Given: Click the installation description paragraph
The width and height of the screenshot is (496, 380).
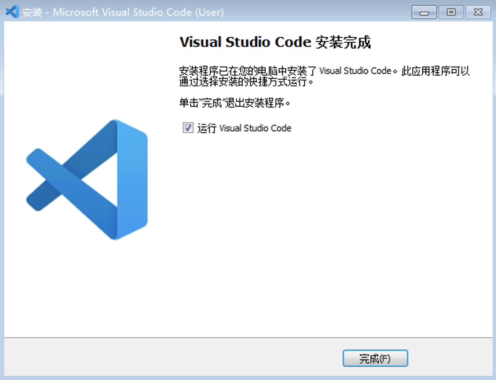Looking at the screenshot, I should click(x=324, y=76).
